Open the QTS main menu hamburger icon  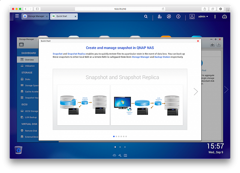[x=17, y=16]
